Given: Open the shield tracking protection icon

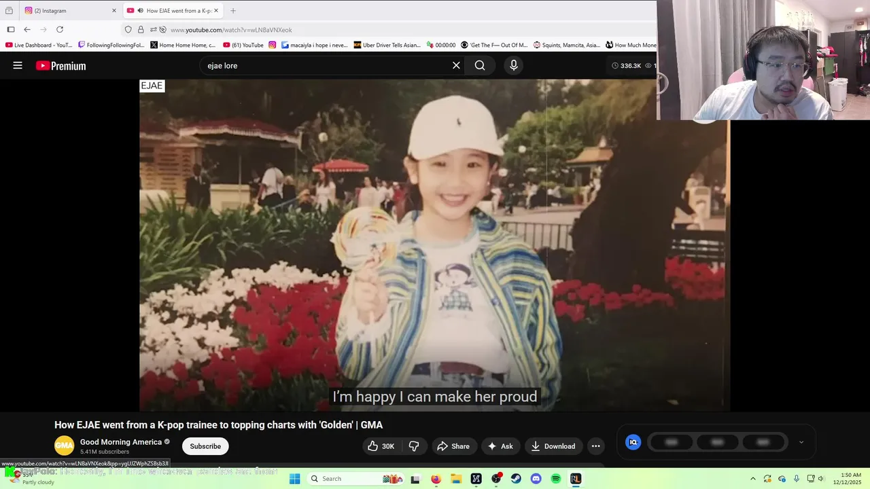Looking at the screenshot, I should 128,29.
